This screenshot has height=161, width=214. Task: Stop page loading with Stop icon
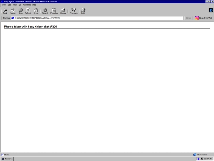21,11
